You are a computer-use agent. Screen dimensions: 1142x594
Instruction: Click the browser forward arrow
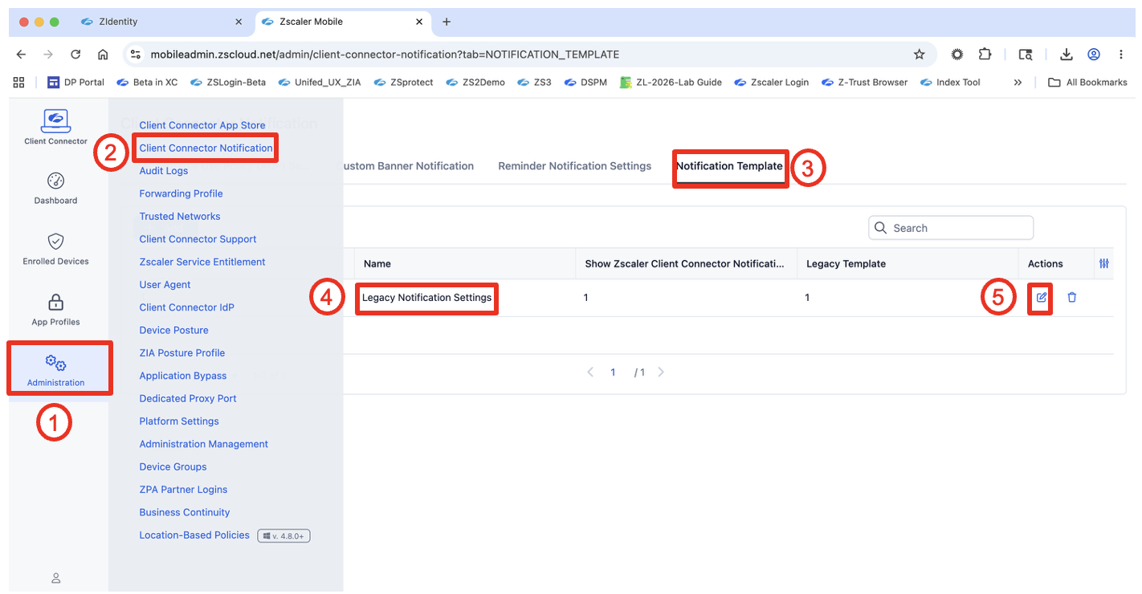(x=48, y=55)
